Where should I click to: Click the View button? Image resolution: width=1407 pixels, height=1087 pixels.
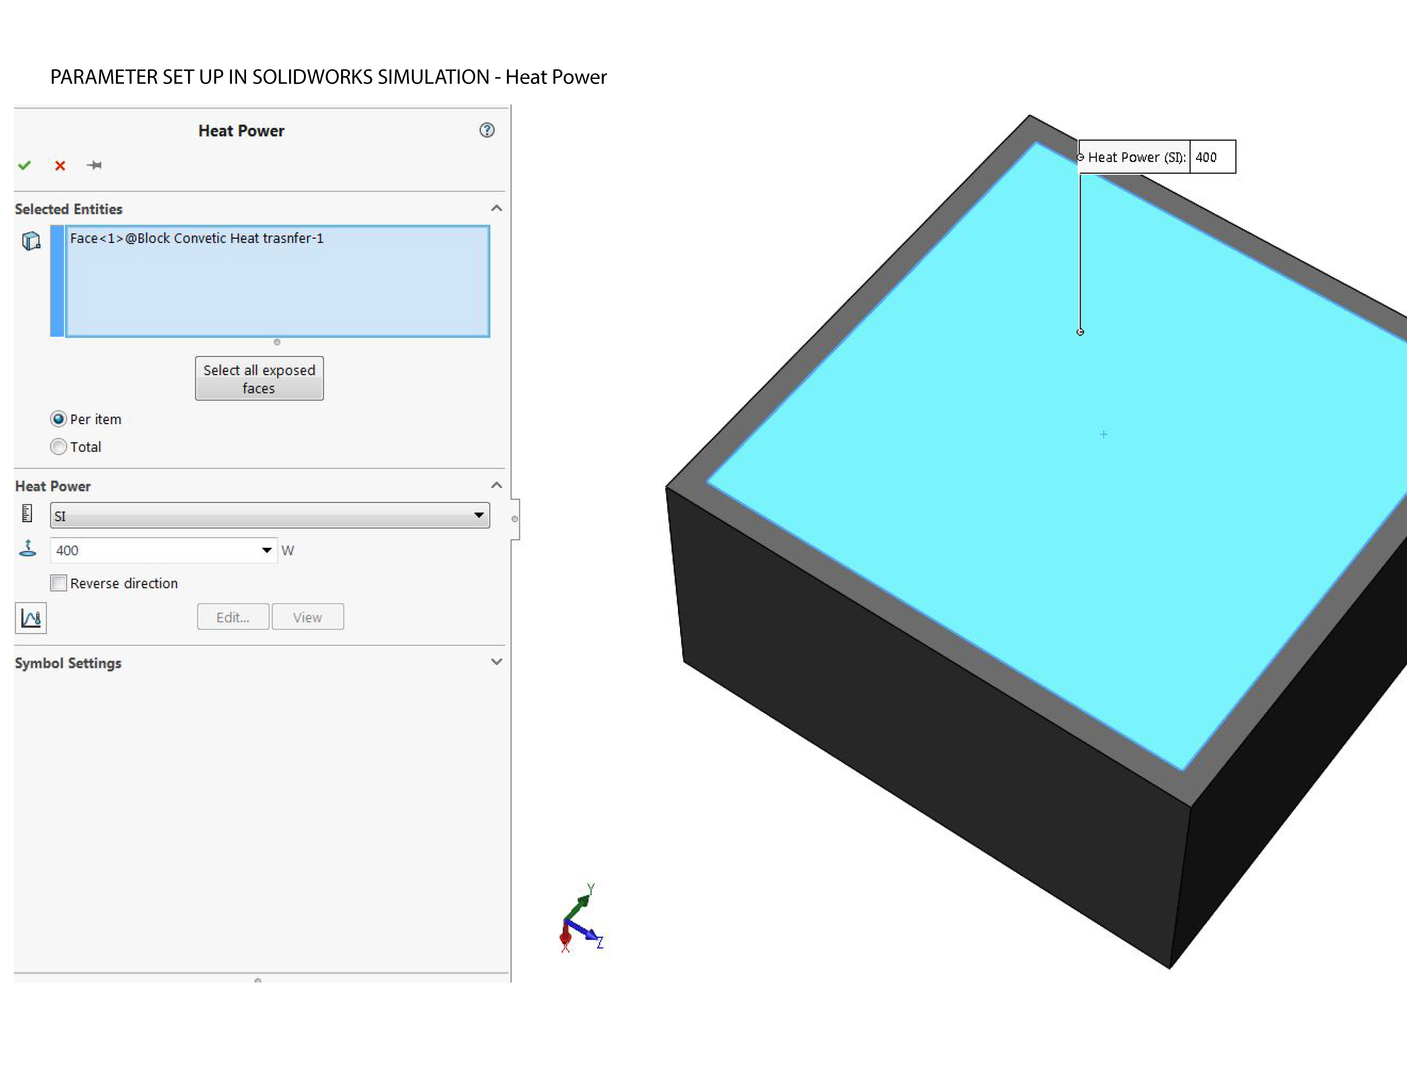point(308,617)
